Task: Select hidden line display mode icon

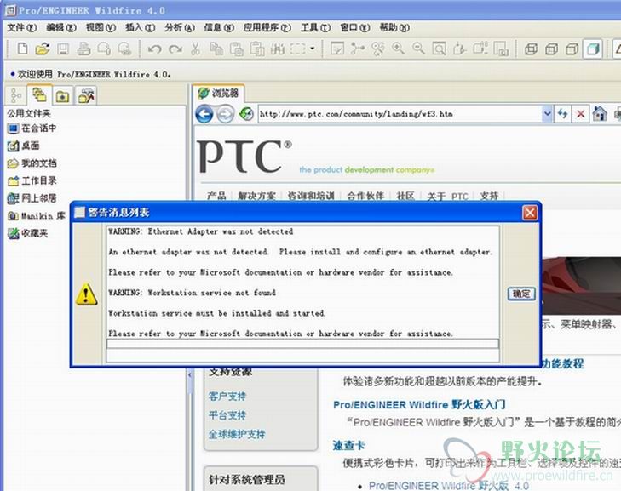Action: tap(552, 49)
